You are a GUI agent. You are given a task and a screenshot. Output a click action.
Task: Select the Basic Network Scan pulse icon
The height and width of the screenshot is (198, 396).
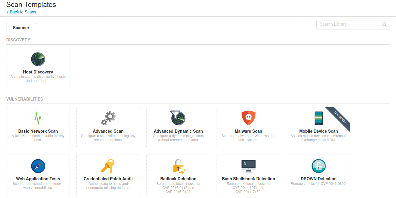click(38, 118)
